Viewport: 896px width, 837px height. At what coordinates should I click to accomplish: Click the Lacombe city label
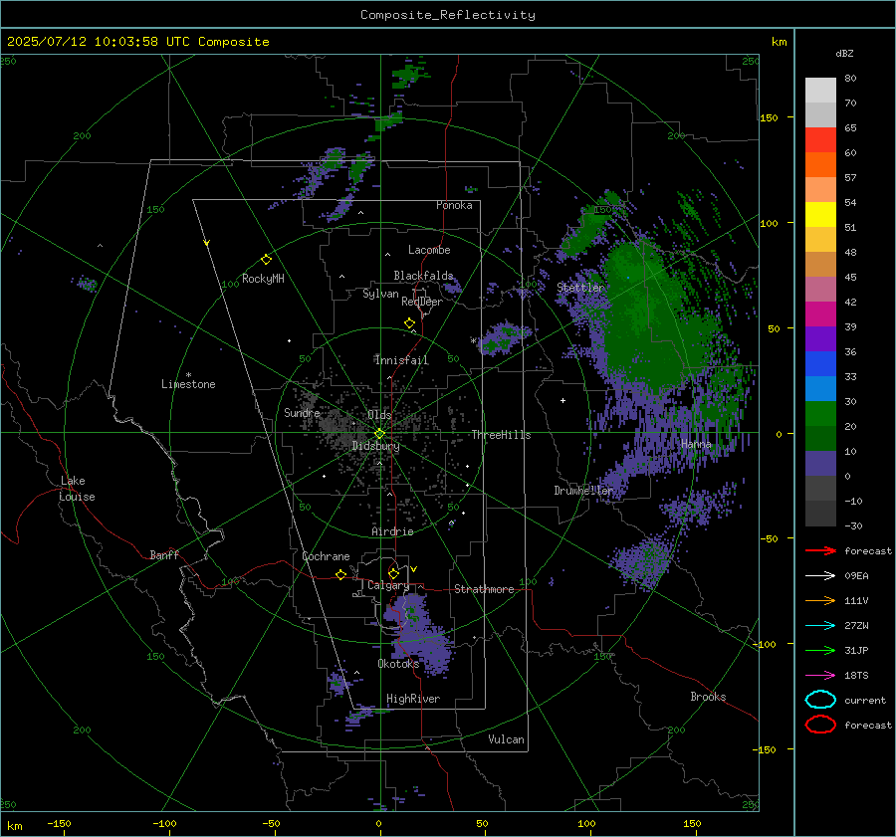pyautogui.click(x=429, y=250)
